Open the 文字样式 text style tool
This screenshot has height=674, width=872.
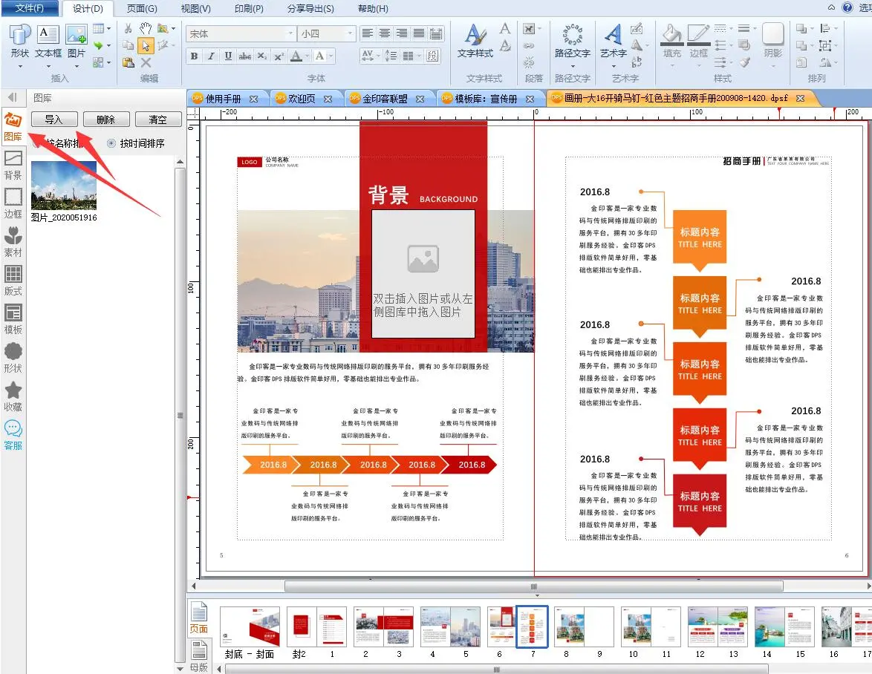[x=475, y=41]
